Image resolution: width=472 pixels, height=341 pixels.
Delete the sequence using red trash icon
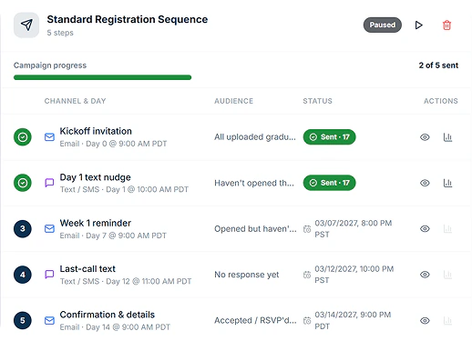point(446,25)
